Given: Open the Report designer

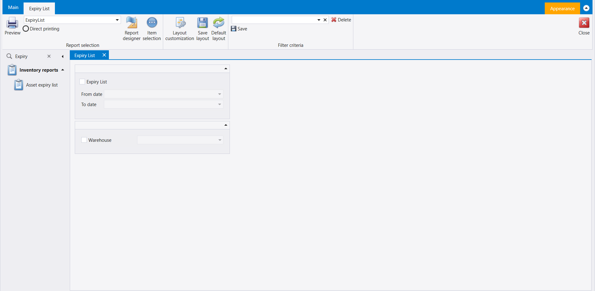Looking at the screenshot, I should click(132, 29).
